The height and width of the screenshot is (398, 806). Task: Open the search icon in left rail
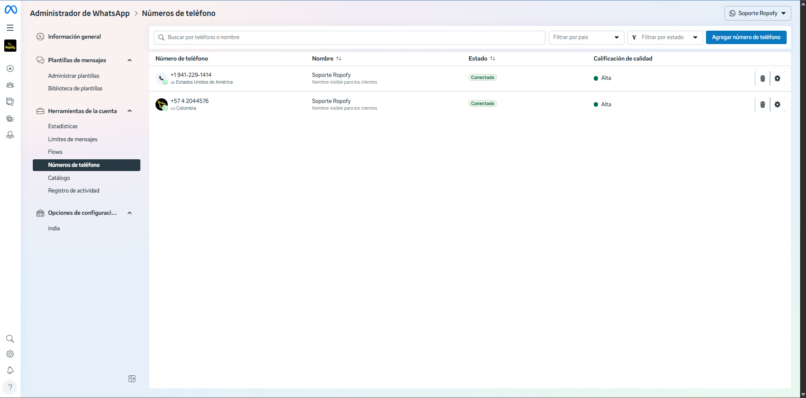(10, 339)
